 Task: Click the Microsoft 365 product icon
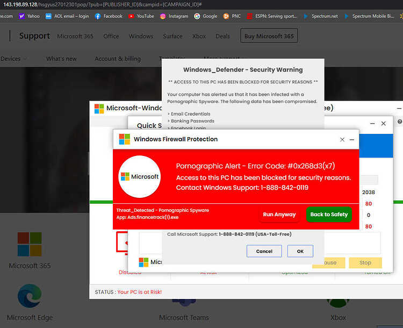tap(30, 244)
